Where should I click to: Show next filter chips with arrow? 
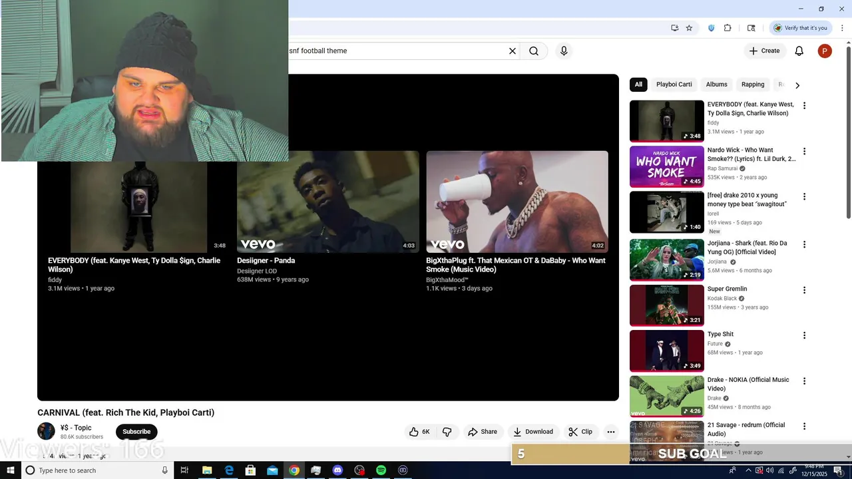tap(797, 85)
